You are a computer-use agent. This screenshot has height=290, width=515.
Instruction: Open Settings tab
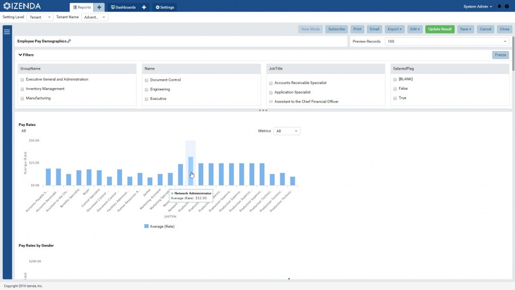[165, 7]
